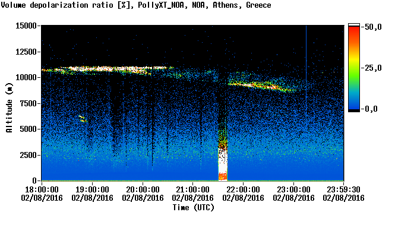Click the 20:00:00 time axis label

coord(143,189)
